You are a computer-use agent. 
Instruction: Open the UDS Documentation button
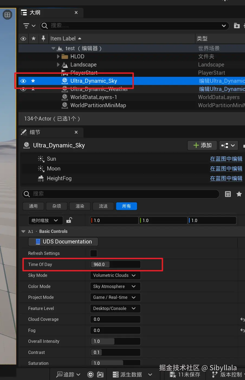coord(63,242)
